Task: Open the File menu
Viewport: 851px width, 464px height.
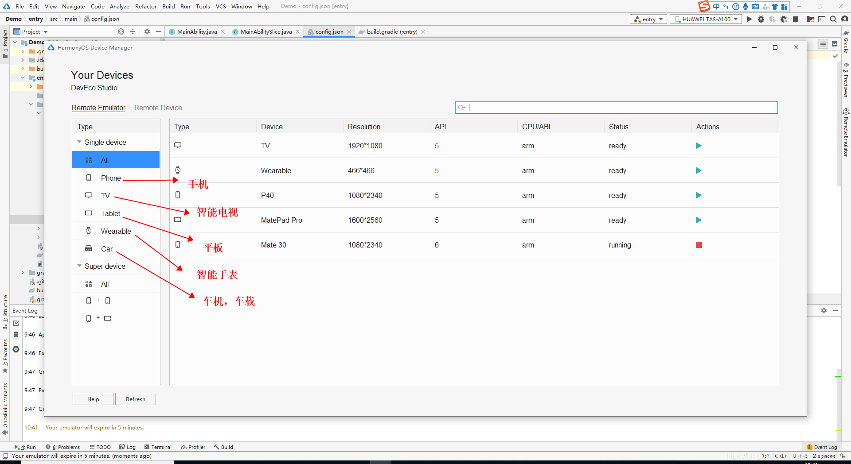Action: click(x=20, y=6)
